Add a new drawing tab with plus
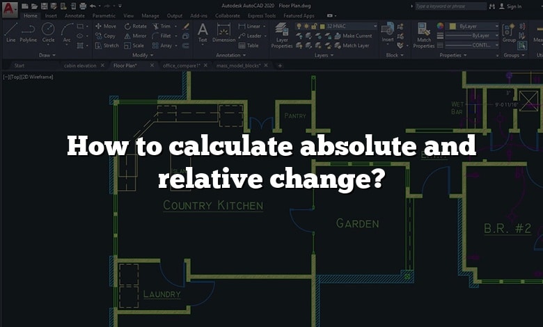This screenshot has height=327, width=543. coord(280,65)
